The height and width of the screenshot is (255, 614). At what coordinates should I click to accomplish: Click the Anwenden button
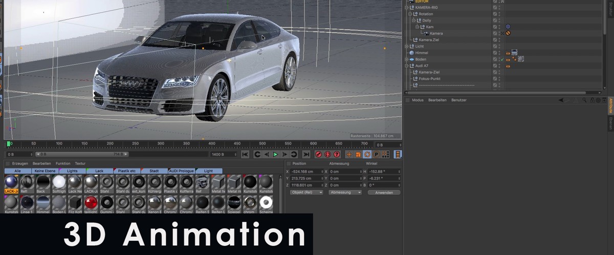click(x=384, y=193)
